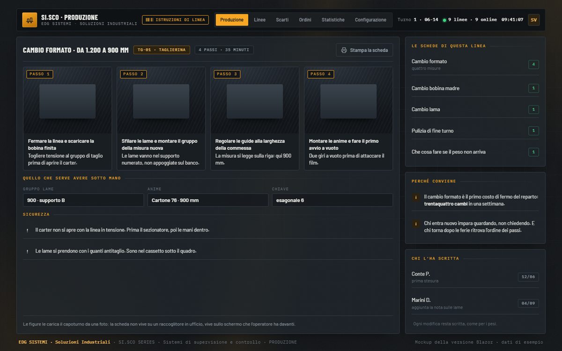The width and height of the screenshot is (562, 351).
Task: Open the 'Pulizia di fine turno' sheet
Action: (x=475, y=131)
